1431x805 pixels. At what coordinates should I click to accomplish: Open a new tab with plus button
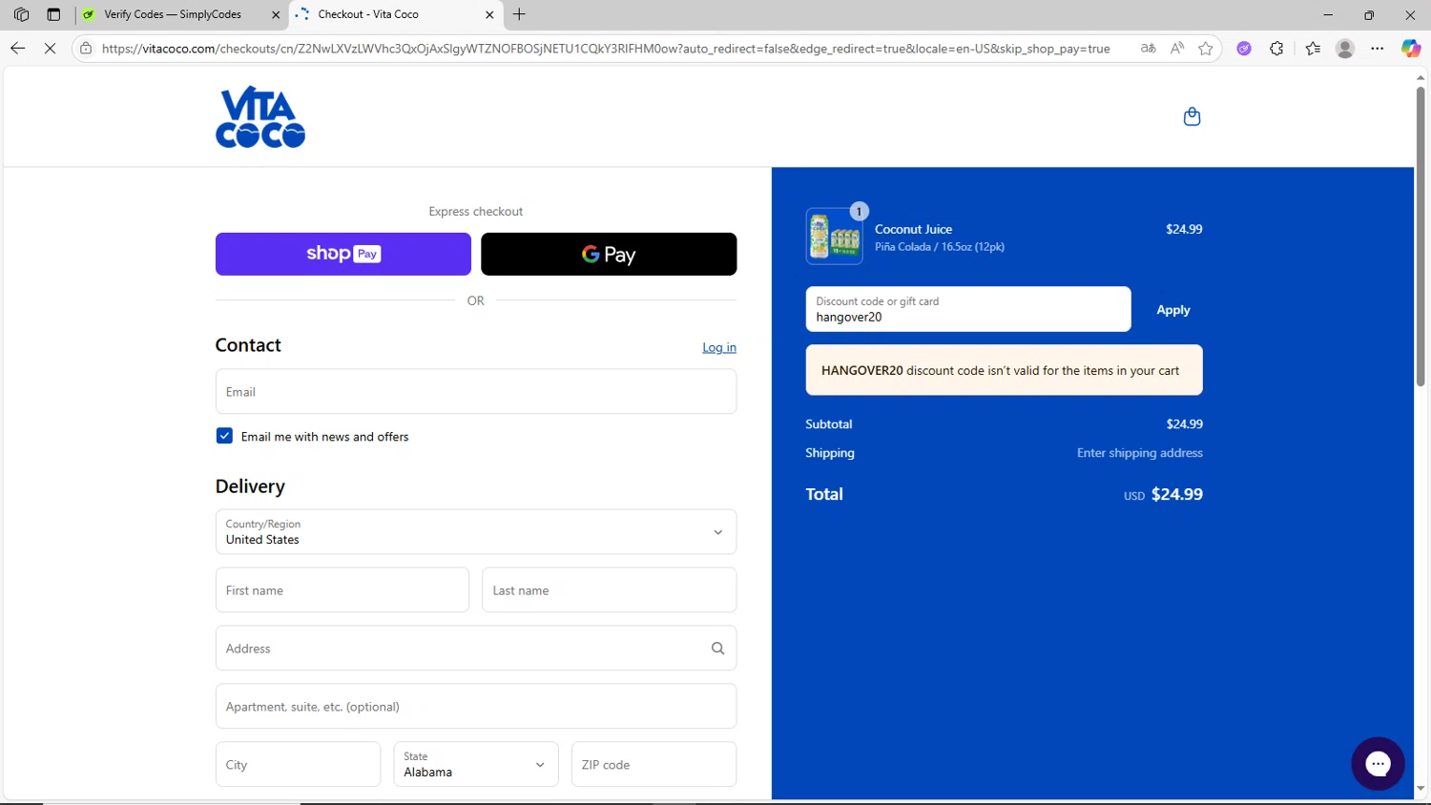pos(519,14)
